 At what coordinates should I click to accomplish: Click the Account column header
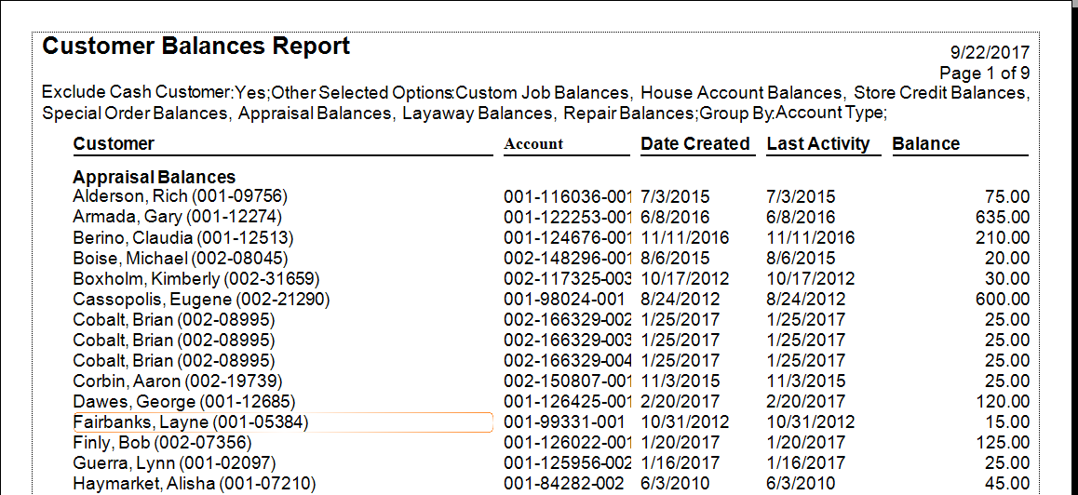tap(533, 144)
